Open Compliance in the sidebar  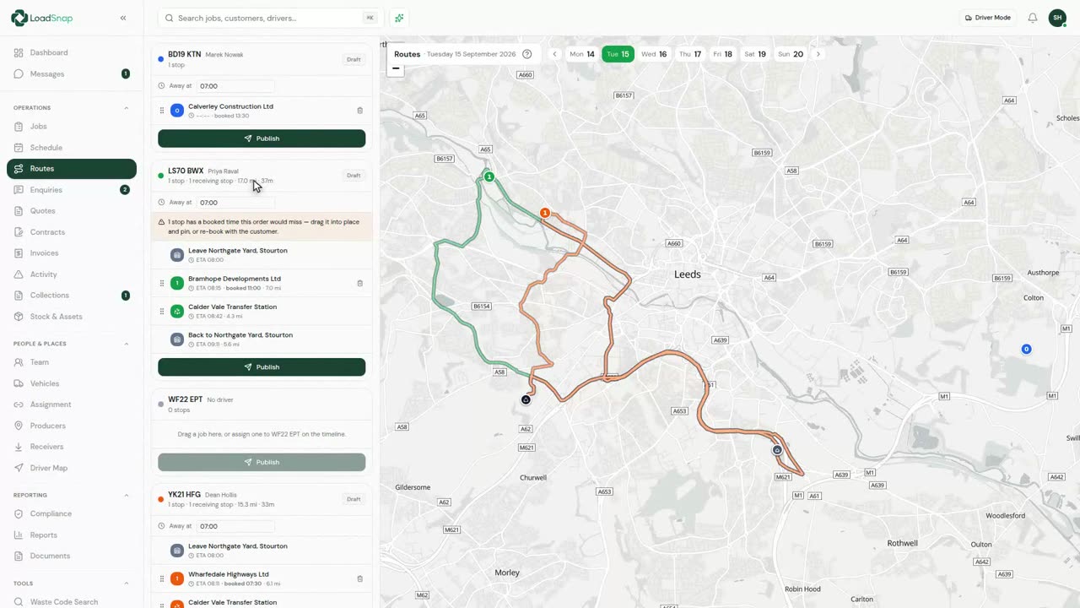pyautogui.click(x=71, y=513)
